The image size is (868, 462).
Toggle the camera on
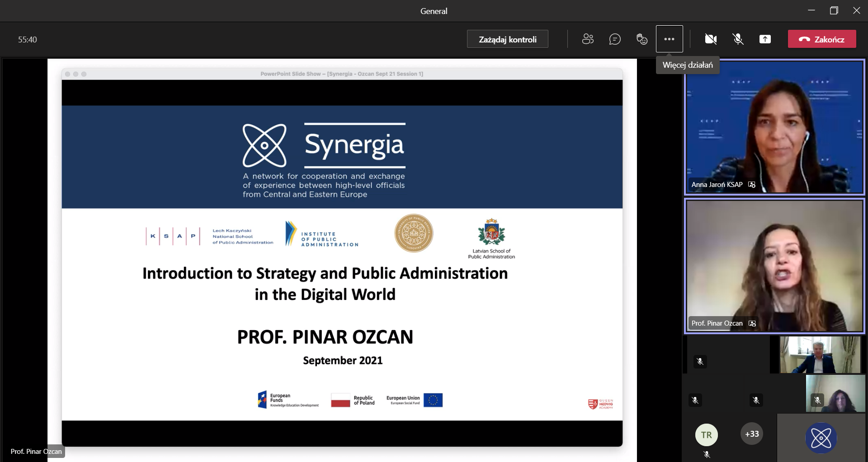coord(711,39)
